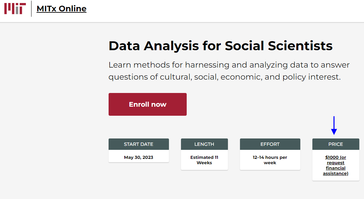Click the LENGTH card header
This screenshot has width=364, height=199.
click(x=204, y=144)
